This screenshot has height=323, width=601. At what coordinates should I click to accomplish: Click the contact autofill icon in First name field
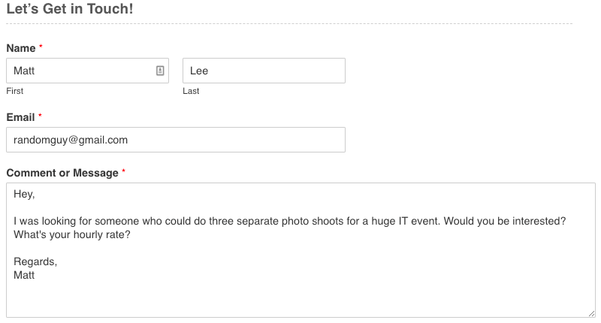click(160, 71)
